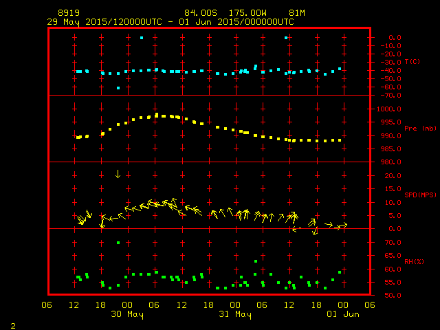Select the latitude value 84.00S

[x=201, y=13]
